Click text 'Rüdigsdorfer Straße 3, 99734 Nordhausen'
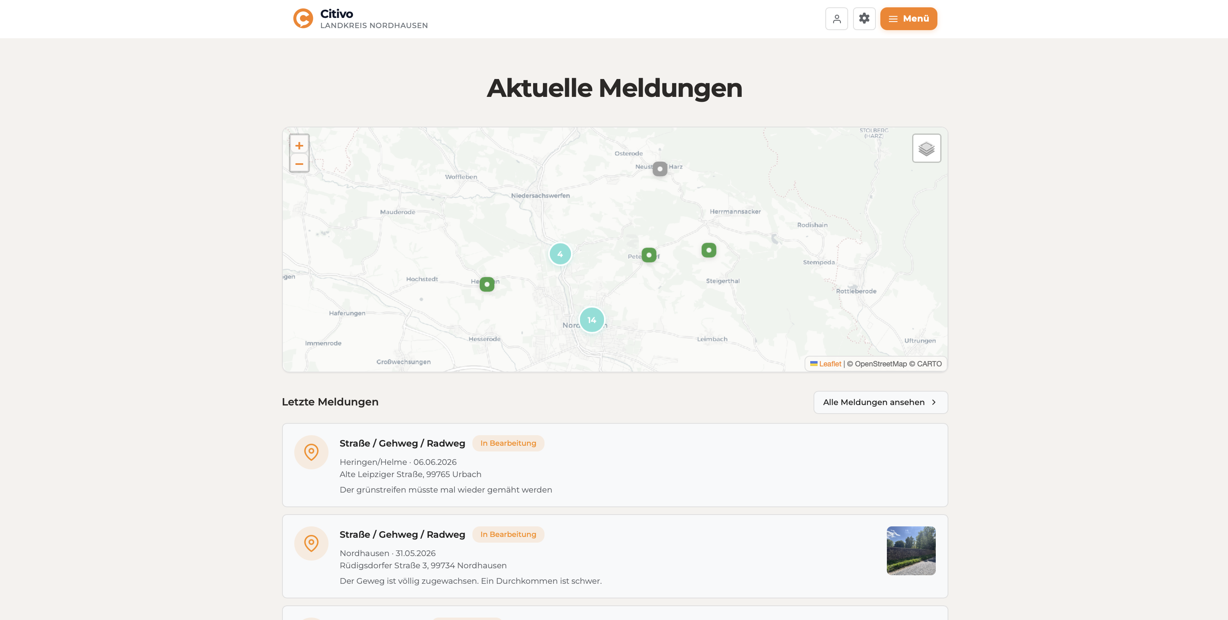Viewport: 1228px width, 620px height. pos(423,566)
